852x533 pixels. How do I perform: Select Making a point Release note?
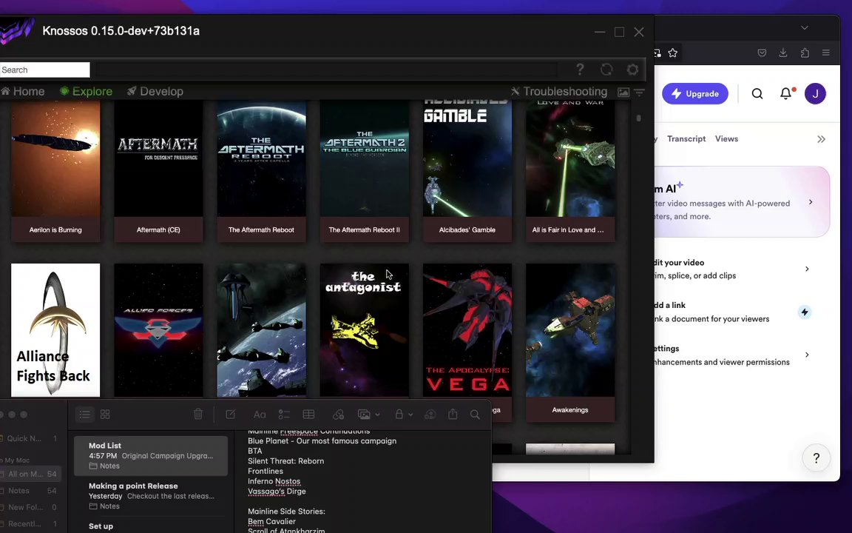[x=151, y=496]
